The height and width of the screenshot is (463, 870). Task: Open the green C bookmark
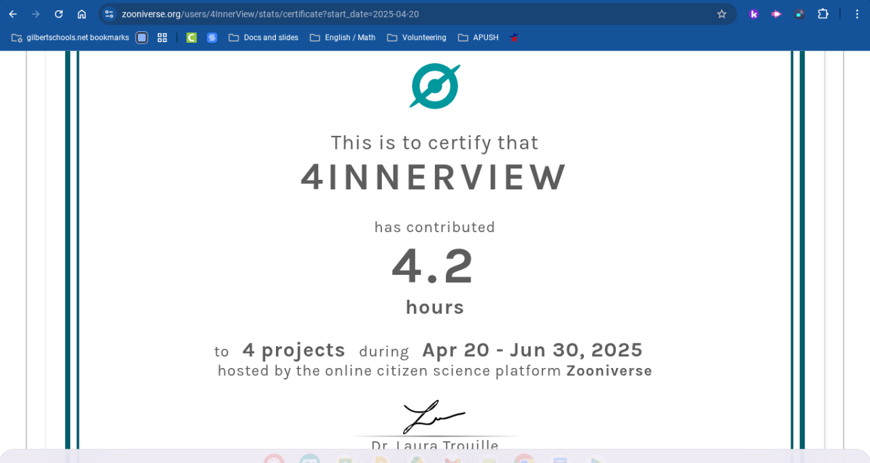192,37
